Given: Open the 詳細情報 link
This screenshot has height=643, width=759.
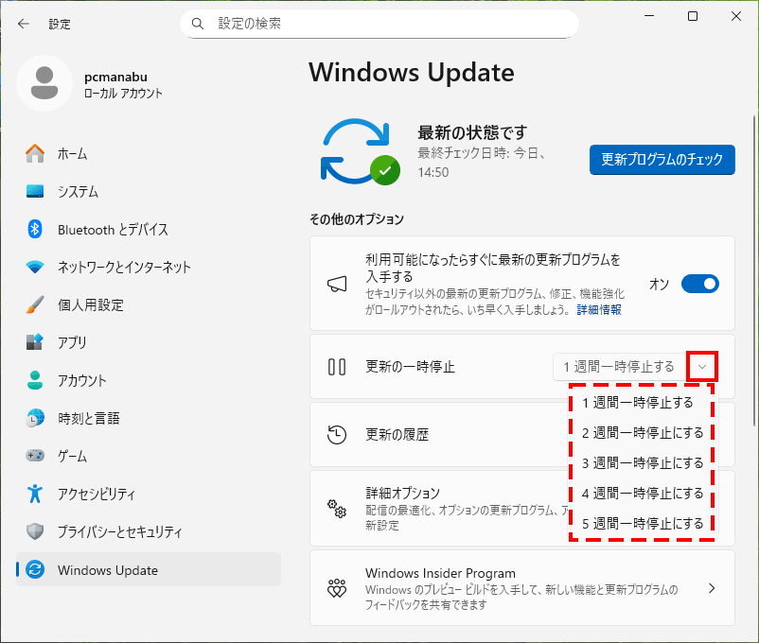Looking at the screenshot, I should click(x=598, y=310).
